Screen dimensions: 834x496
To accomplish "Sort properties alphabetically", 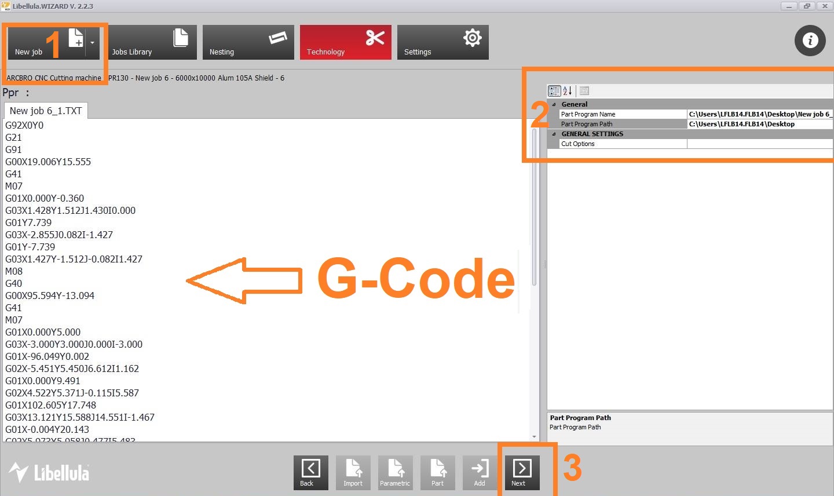I will (x=568, y=90).
